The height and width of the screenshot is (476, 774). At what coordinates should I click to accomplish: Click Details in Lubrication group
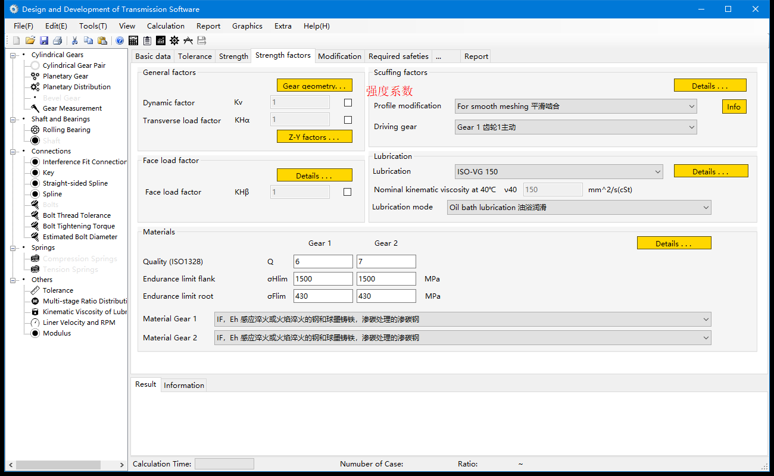711,171
